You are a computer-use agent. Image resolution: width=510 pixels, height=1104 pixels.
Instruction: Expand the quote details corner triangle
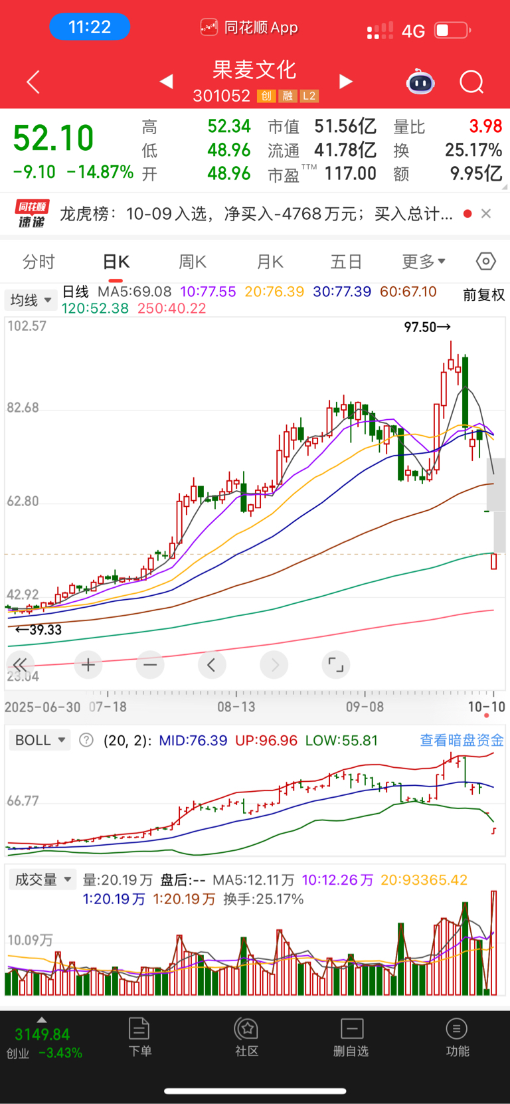(x=504, y=186)
